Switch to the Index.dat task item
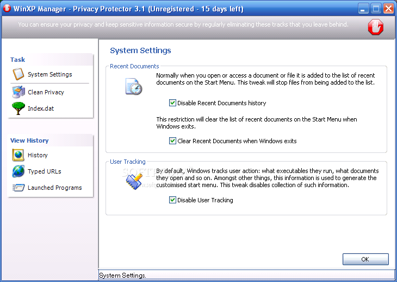The image size is (397, 282). (x=41, y=108)
